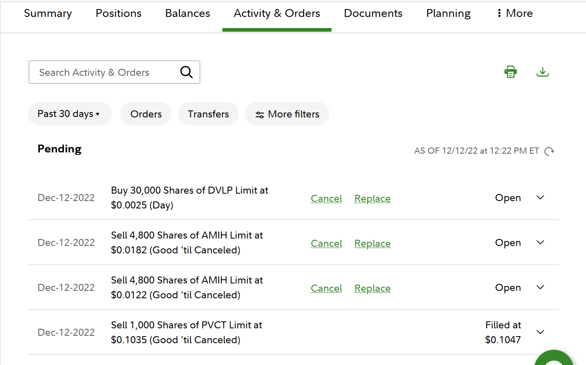Click the magnifying glass search icon
586x365 pixels.
[x=187, y=72]
